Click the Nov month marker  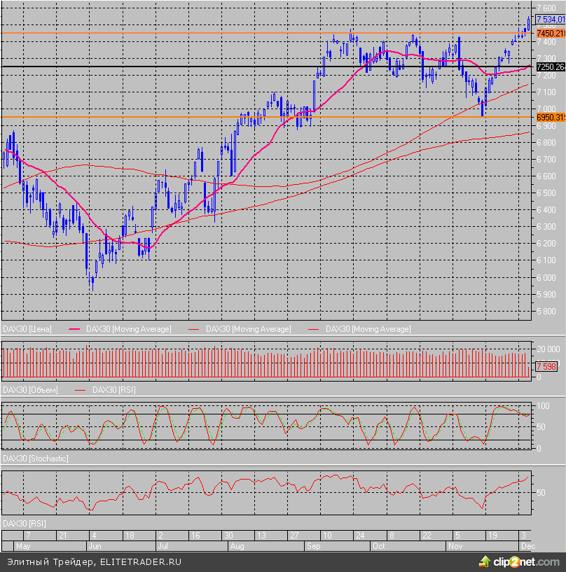coord(455,545)
